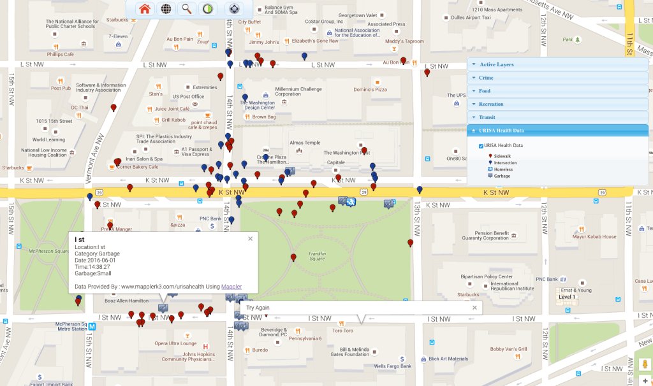Image resolution: width=653 pixels, height=386 pixels.
Task: Click Try Again in the dialog
Action: 258,307
